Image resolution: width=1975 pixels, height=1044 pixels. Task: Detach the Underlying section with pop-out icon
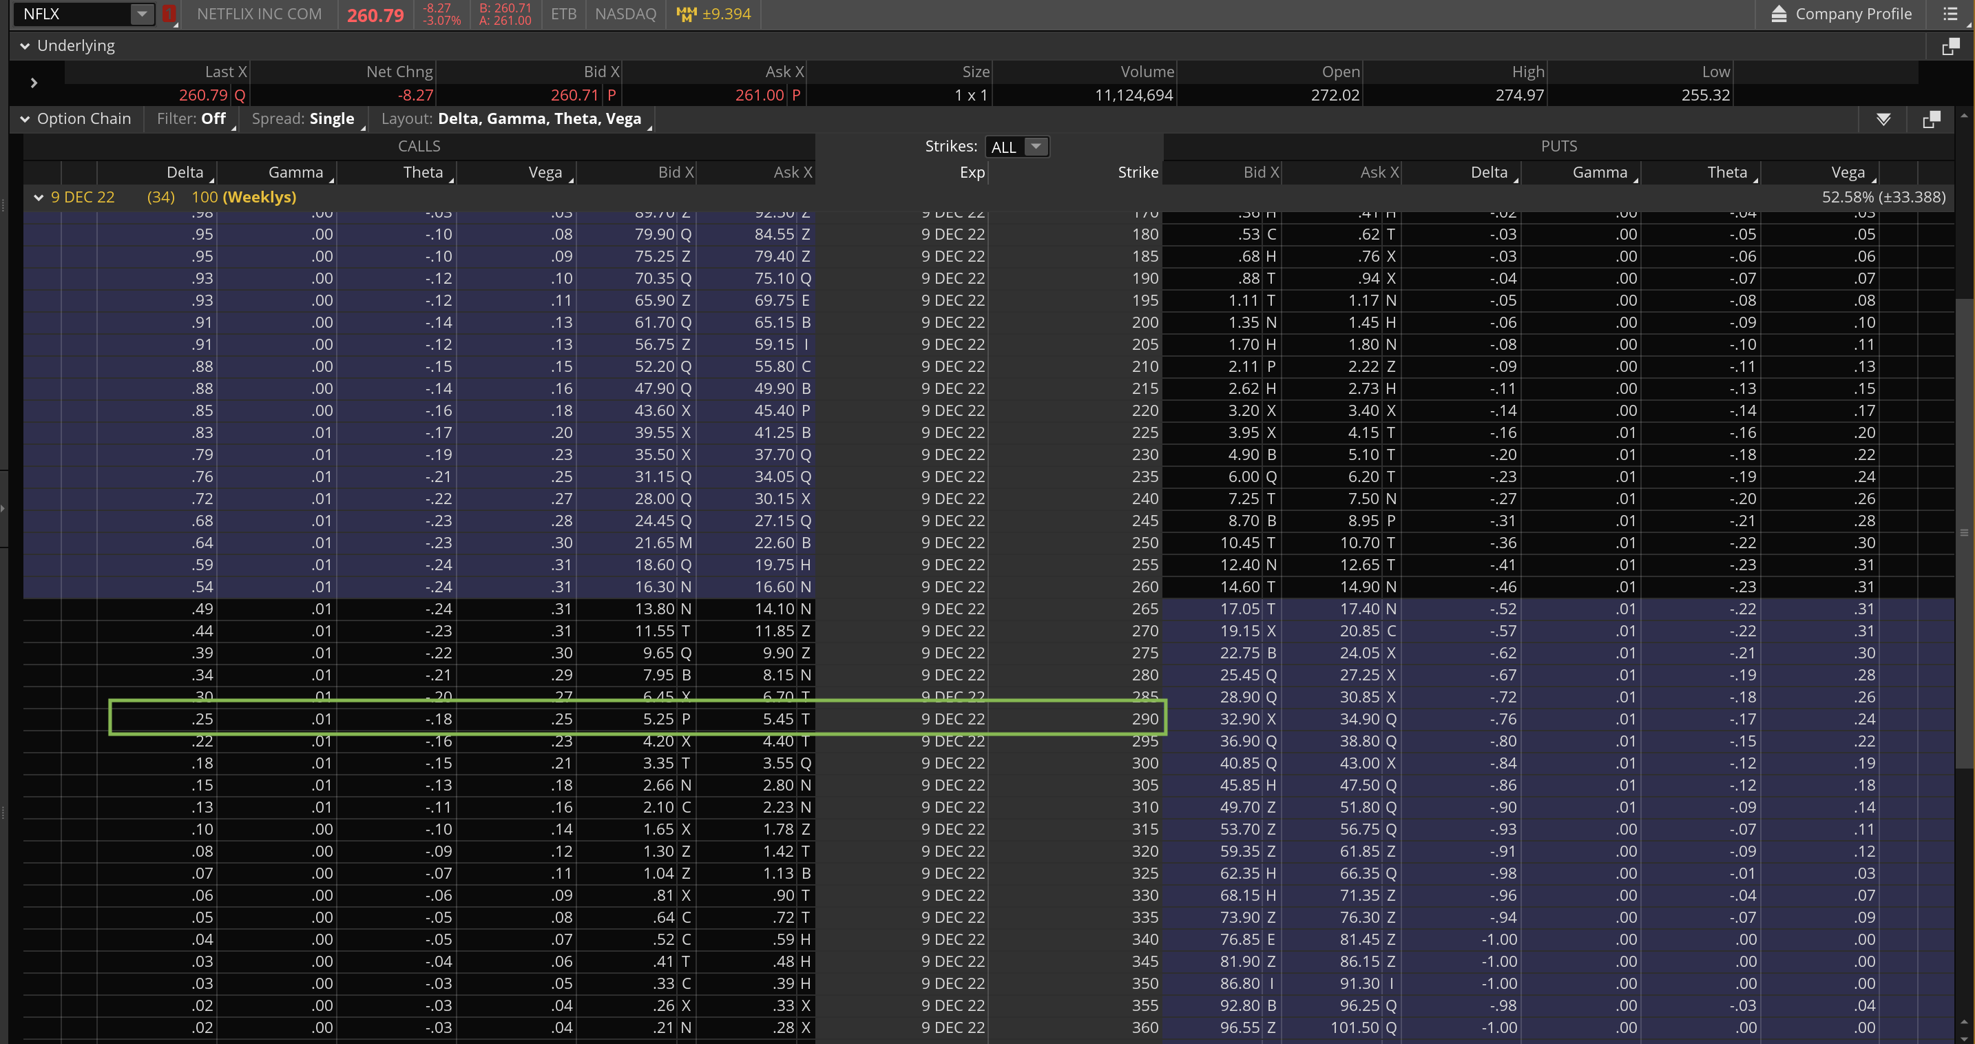point(1950,47)
